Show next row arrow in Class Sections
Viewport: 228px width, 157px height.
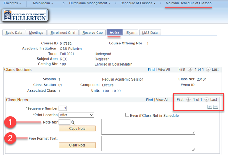click(x=208, y=69)
